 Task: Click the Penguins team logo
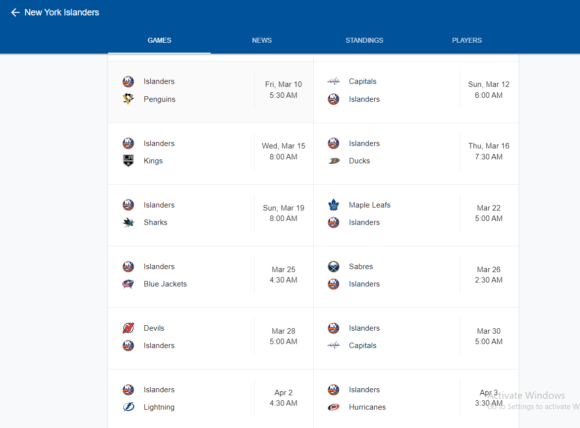(128, 99)
